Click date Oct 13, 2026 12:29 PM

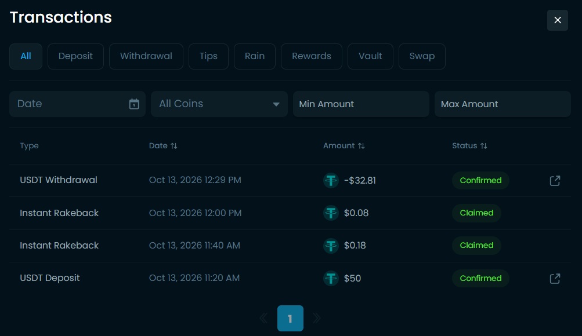click(195, 180)
